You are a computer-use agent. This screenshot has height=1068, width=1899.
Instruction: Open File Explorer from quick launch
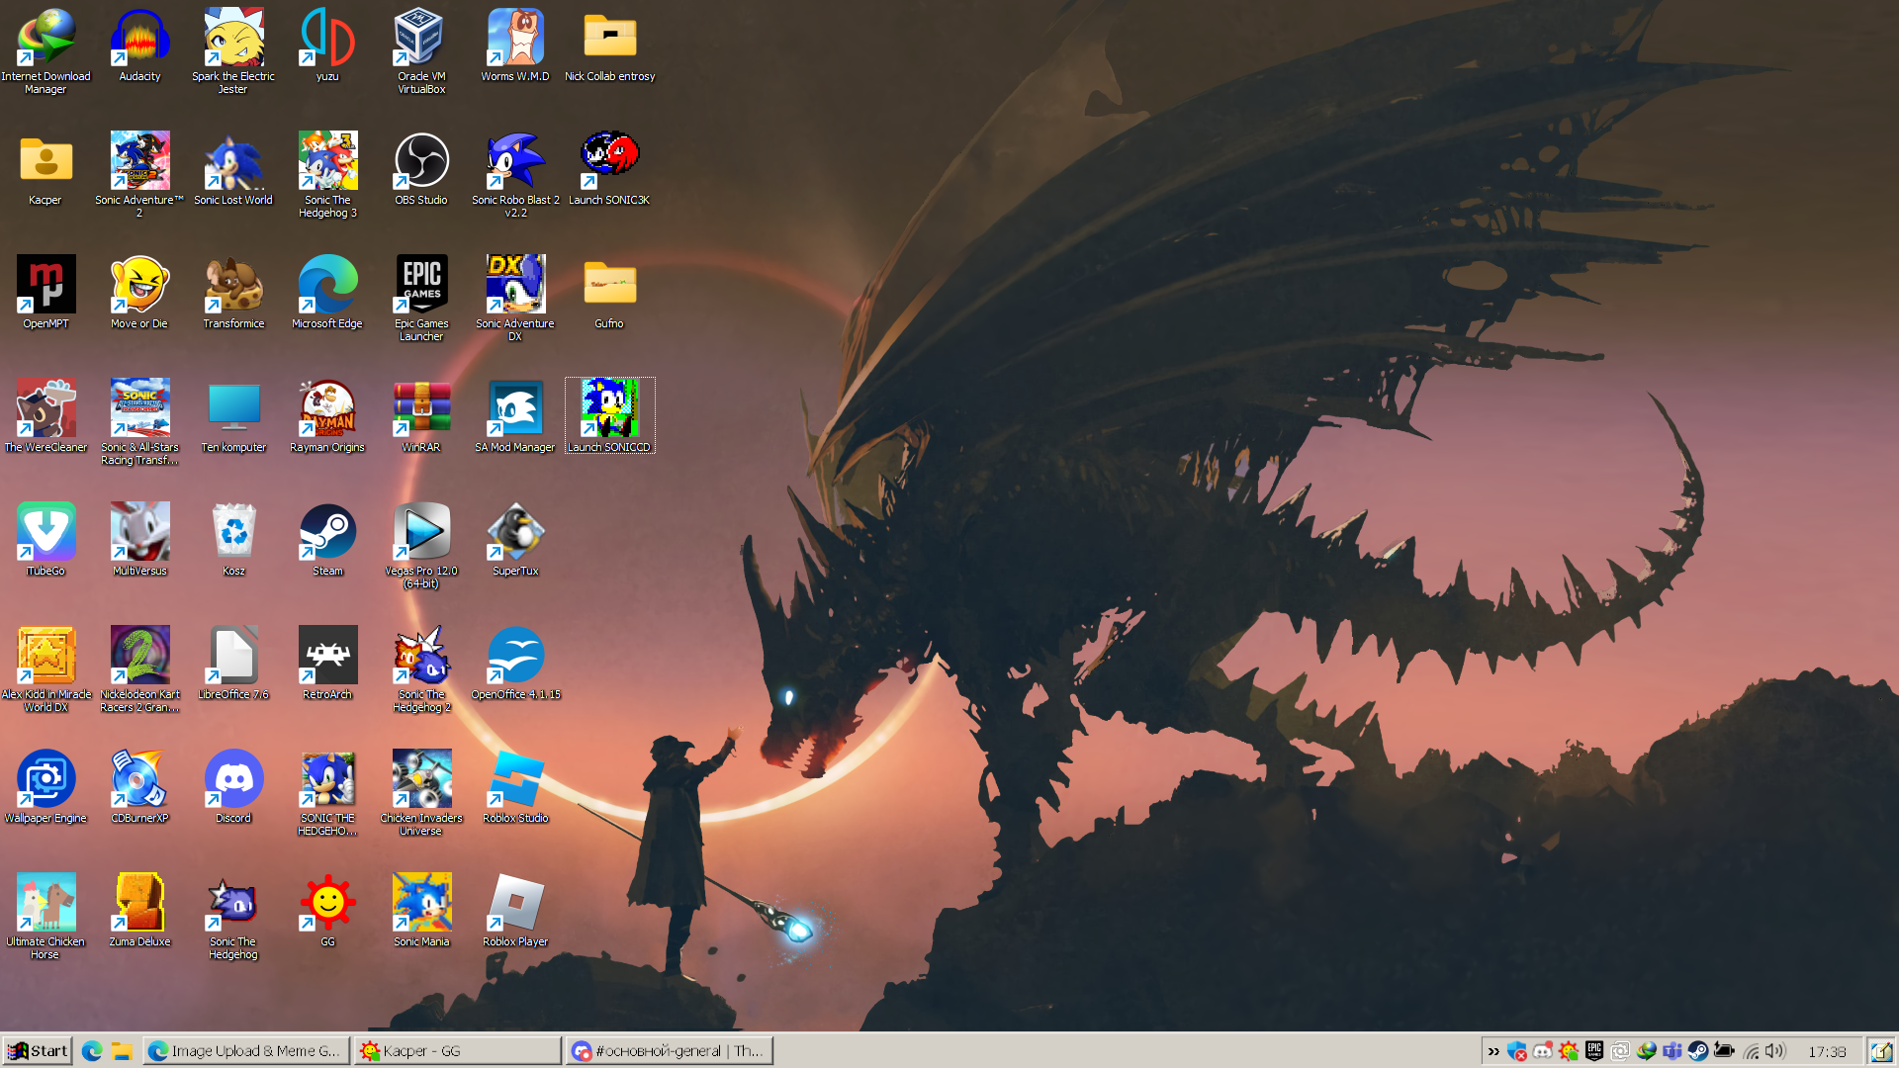122,1051
